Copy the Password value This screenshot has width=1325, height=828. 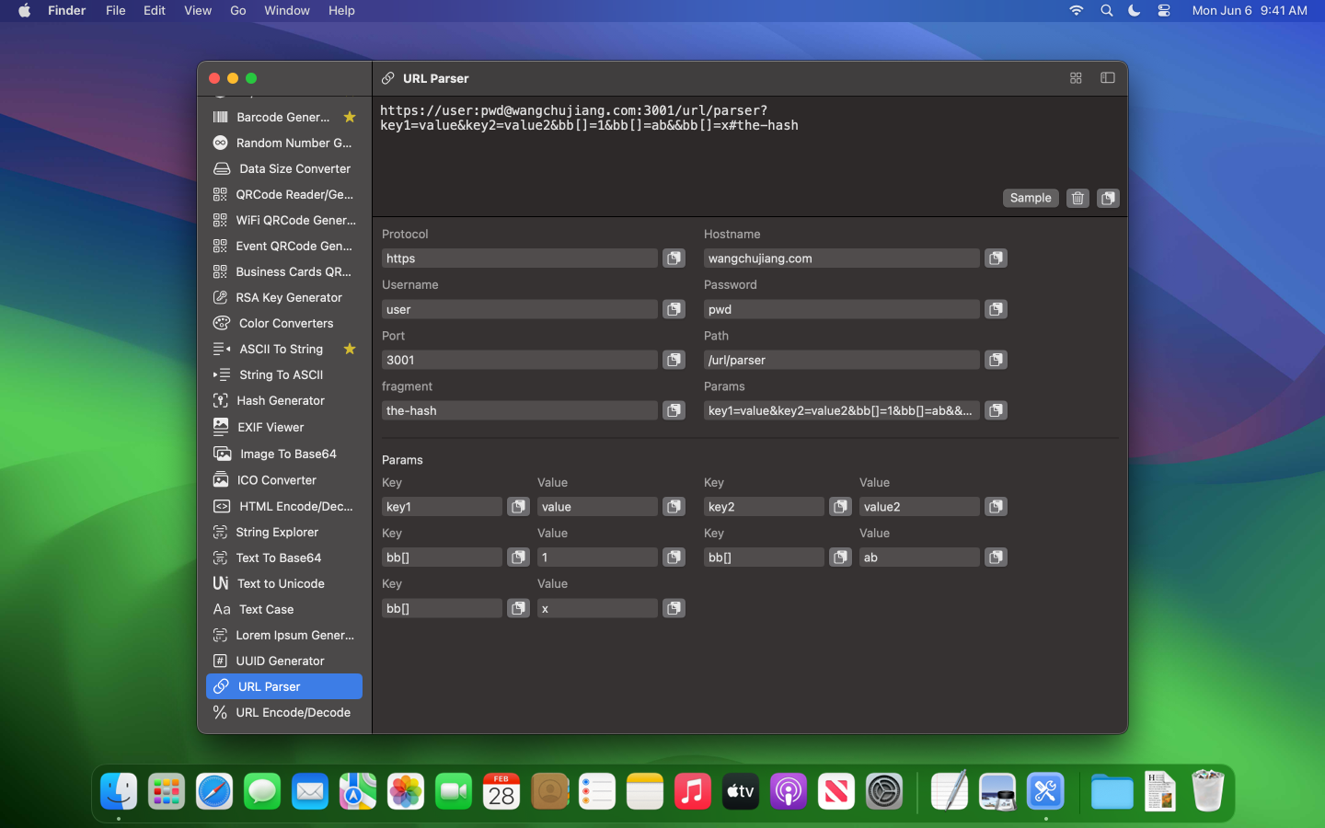coord(996,309)
